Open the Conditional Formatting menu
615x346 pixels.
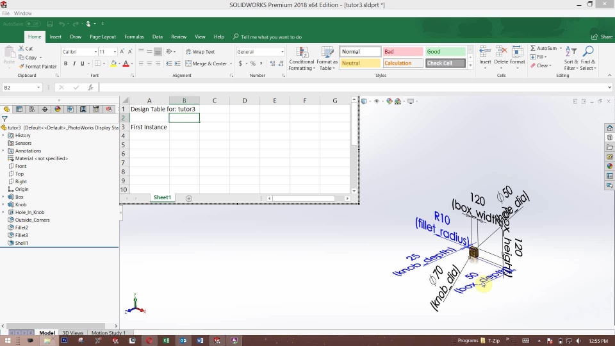point(301,58)
